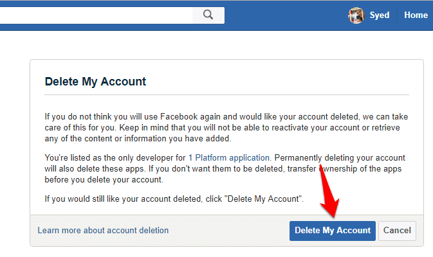
Task: Open the 1 Platform application link
Action: [230, 157]
